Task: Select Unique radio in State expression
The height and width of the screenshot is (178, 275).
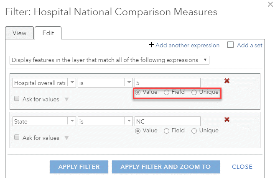Action: coord(194,130)
